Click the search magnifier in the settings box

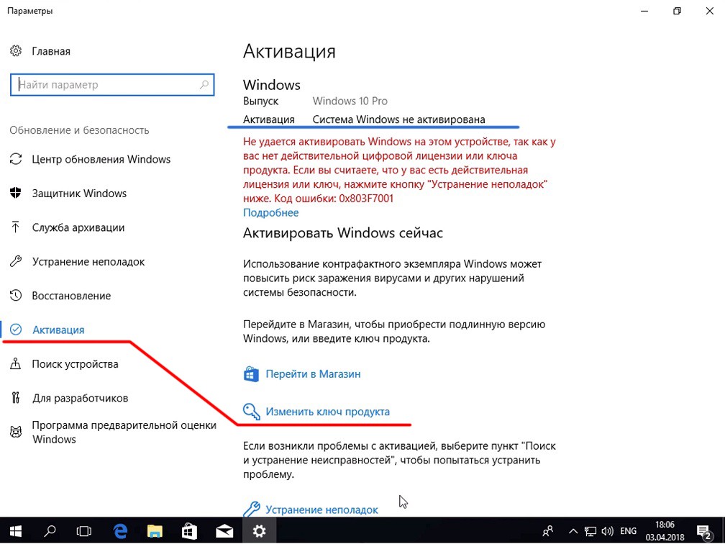tap(204, 85)
